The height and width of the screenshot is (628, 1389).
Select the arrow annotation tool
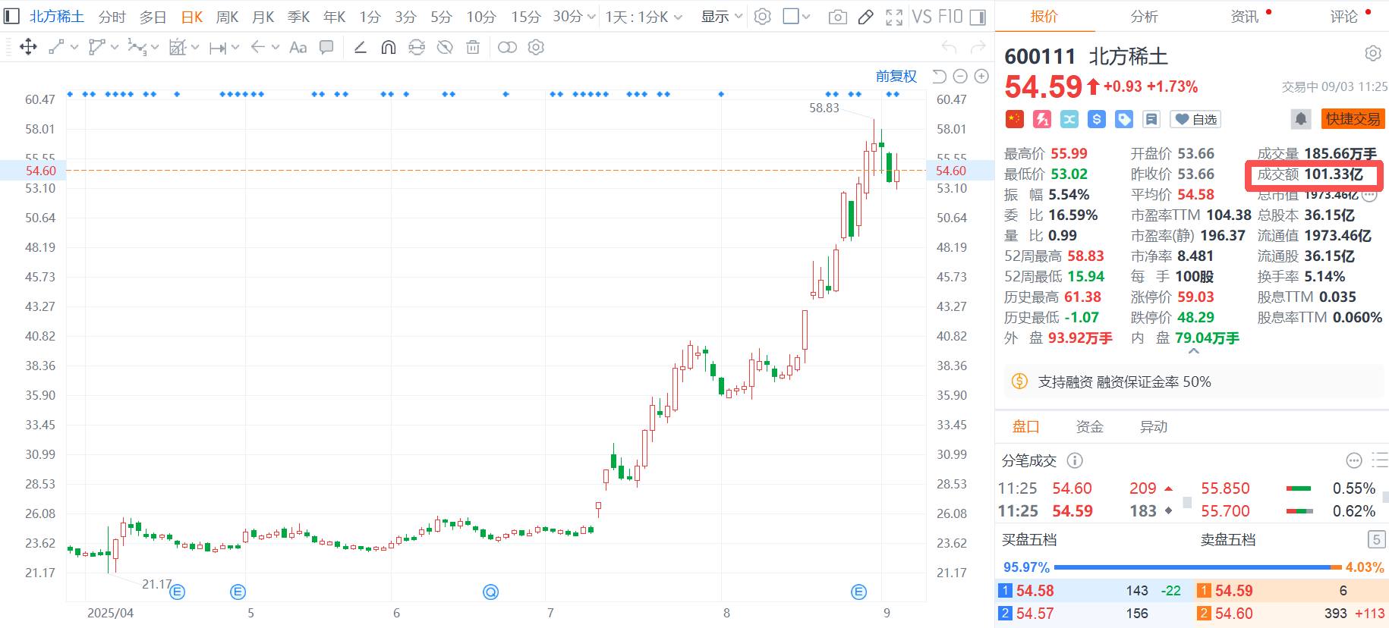click(257, 47)
